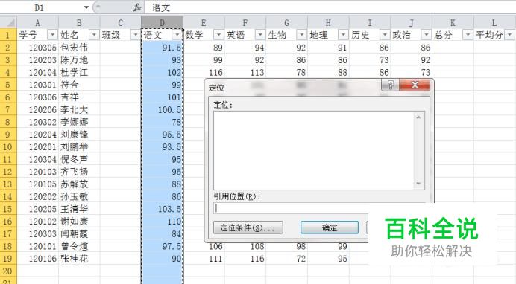This screenshot has height=284, width=516.
Task: Click the select-all corner of the sheet
Action: [x=8, y=22]
